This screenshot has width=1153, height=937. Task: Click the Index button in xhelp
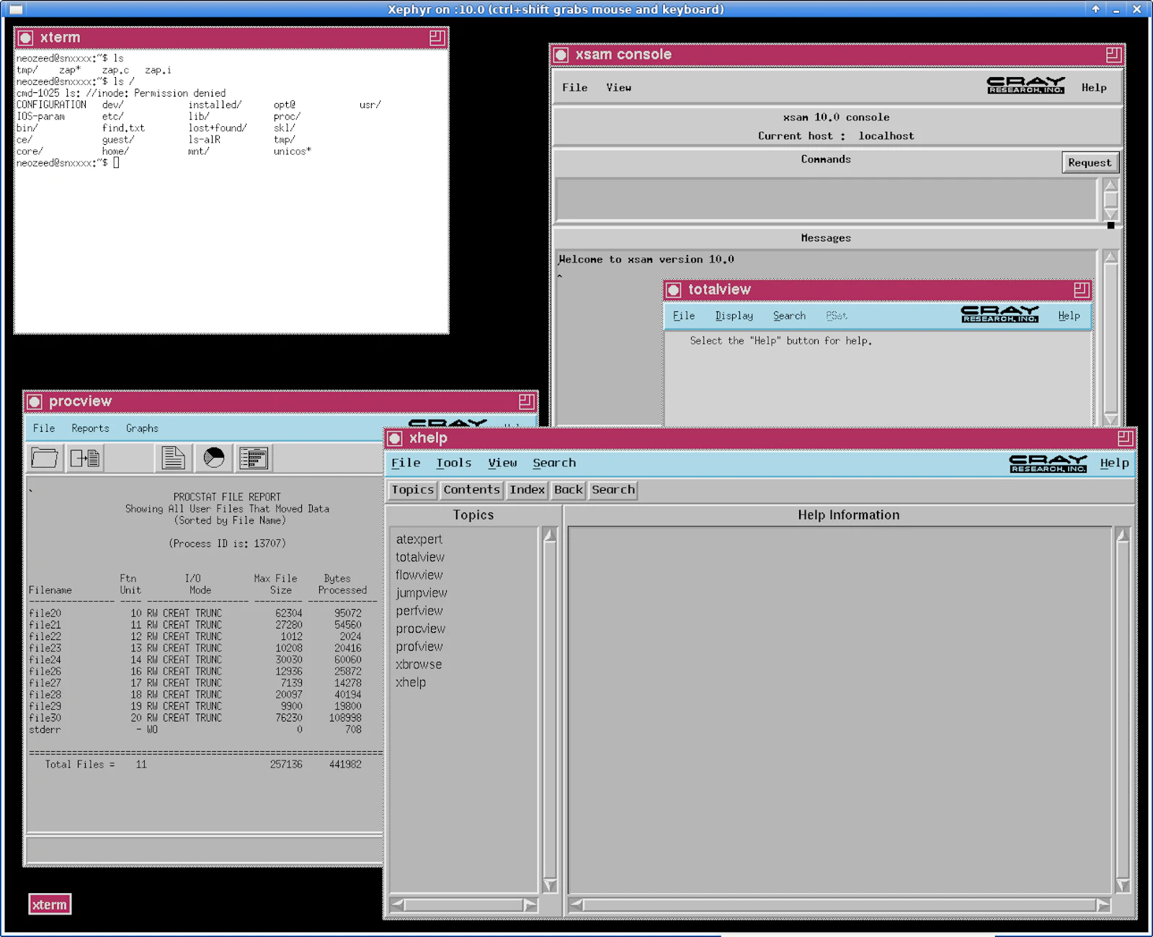[x=527, y=490]
